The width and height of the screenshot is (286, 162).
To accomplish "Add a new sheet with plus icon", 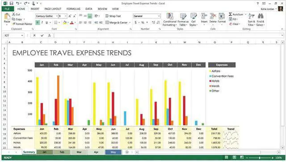I will pyautogui.click(x=127, y=152).
